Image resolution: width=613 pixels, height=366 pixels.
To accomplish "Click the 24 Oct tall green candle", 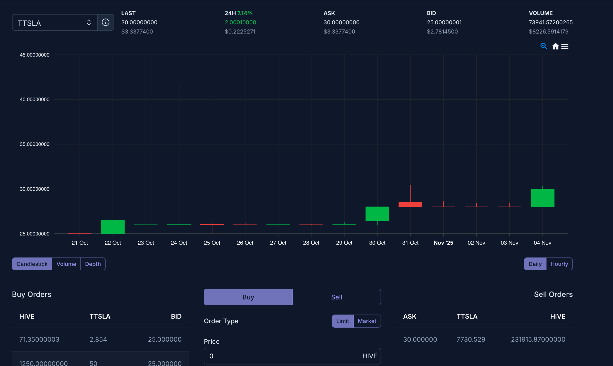I will pyautogui.click(x=179, y=154).
